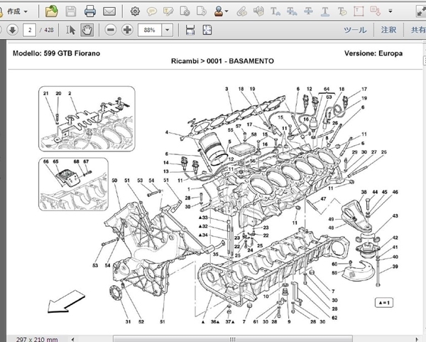Click the page number field
This screenshot has height=342, width=426.
pyautogui.click(x=30, y=30)
